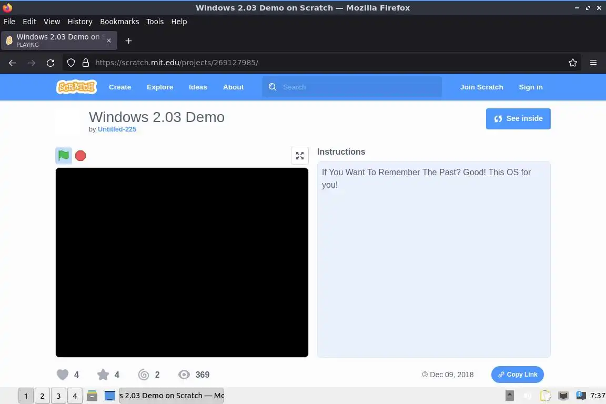Go to Create in the Scratch navbar

120,87
